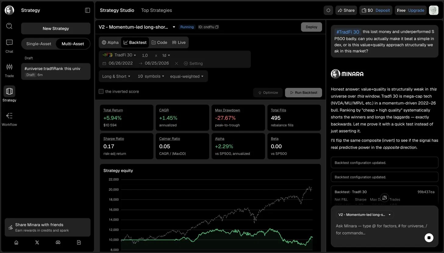The width and height of the screenshot is (444, 253).
Task: Toggle the light/dark theme sun icon
Action: (x=328, y=10)
